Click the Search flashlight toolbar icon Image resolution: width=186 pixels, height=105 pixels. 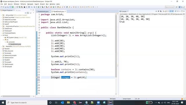(62, 7)
